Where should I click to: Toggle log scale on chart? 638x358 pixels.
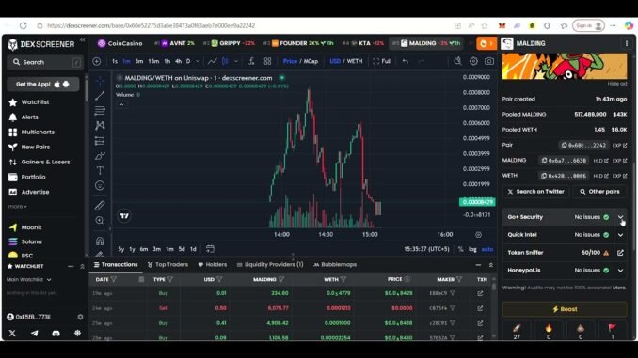[472, 249]
